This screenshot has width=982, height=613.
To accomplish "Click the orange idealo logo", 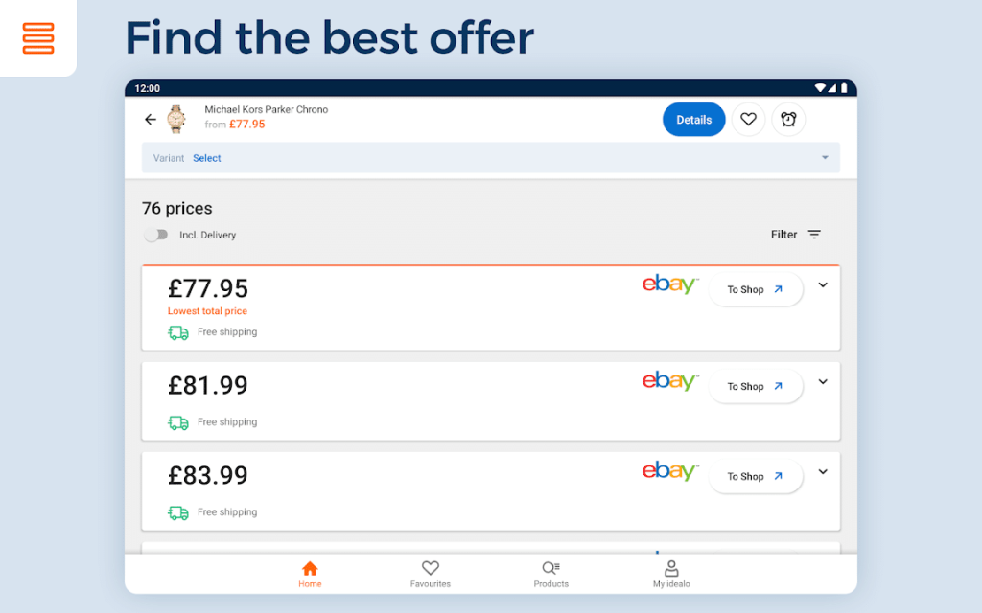I will [38, 38].
